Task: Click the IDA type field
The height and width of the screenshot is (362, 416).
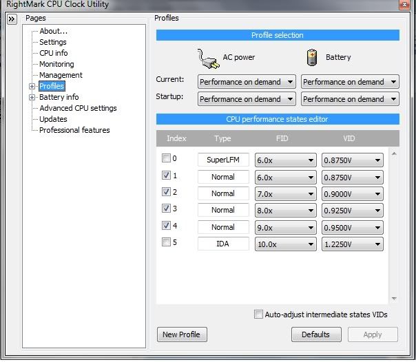Action: (x=223, y=244)
